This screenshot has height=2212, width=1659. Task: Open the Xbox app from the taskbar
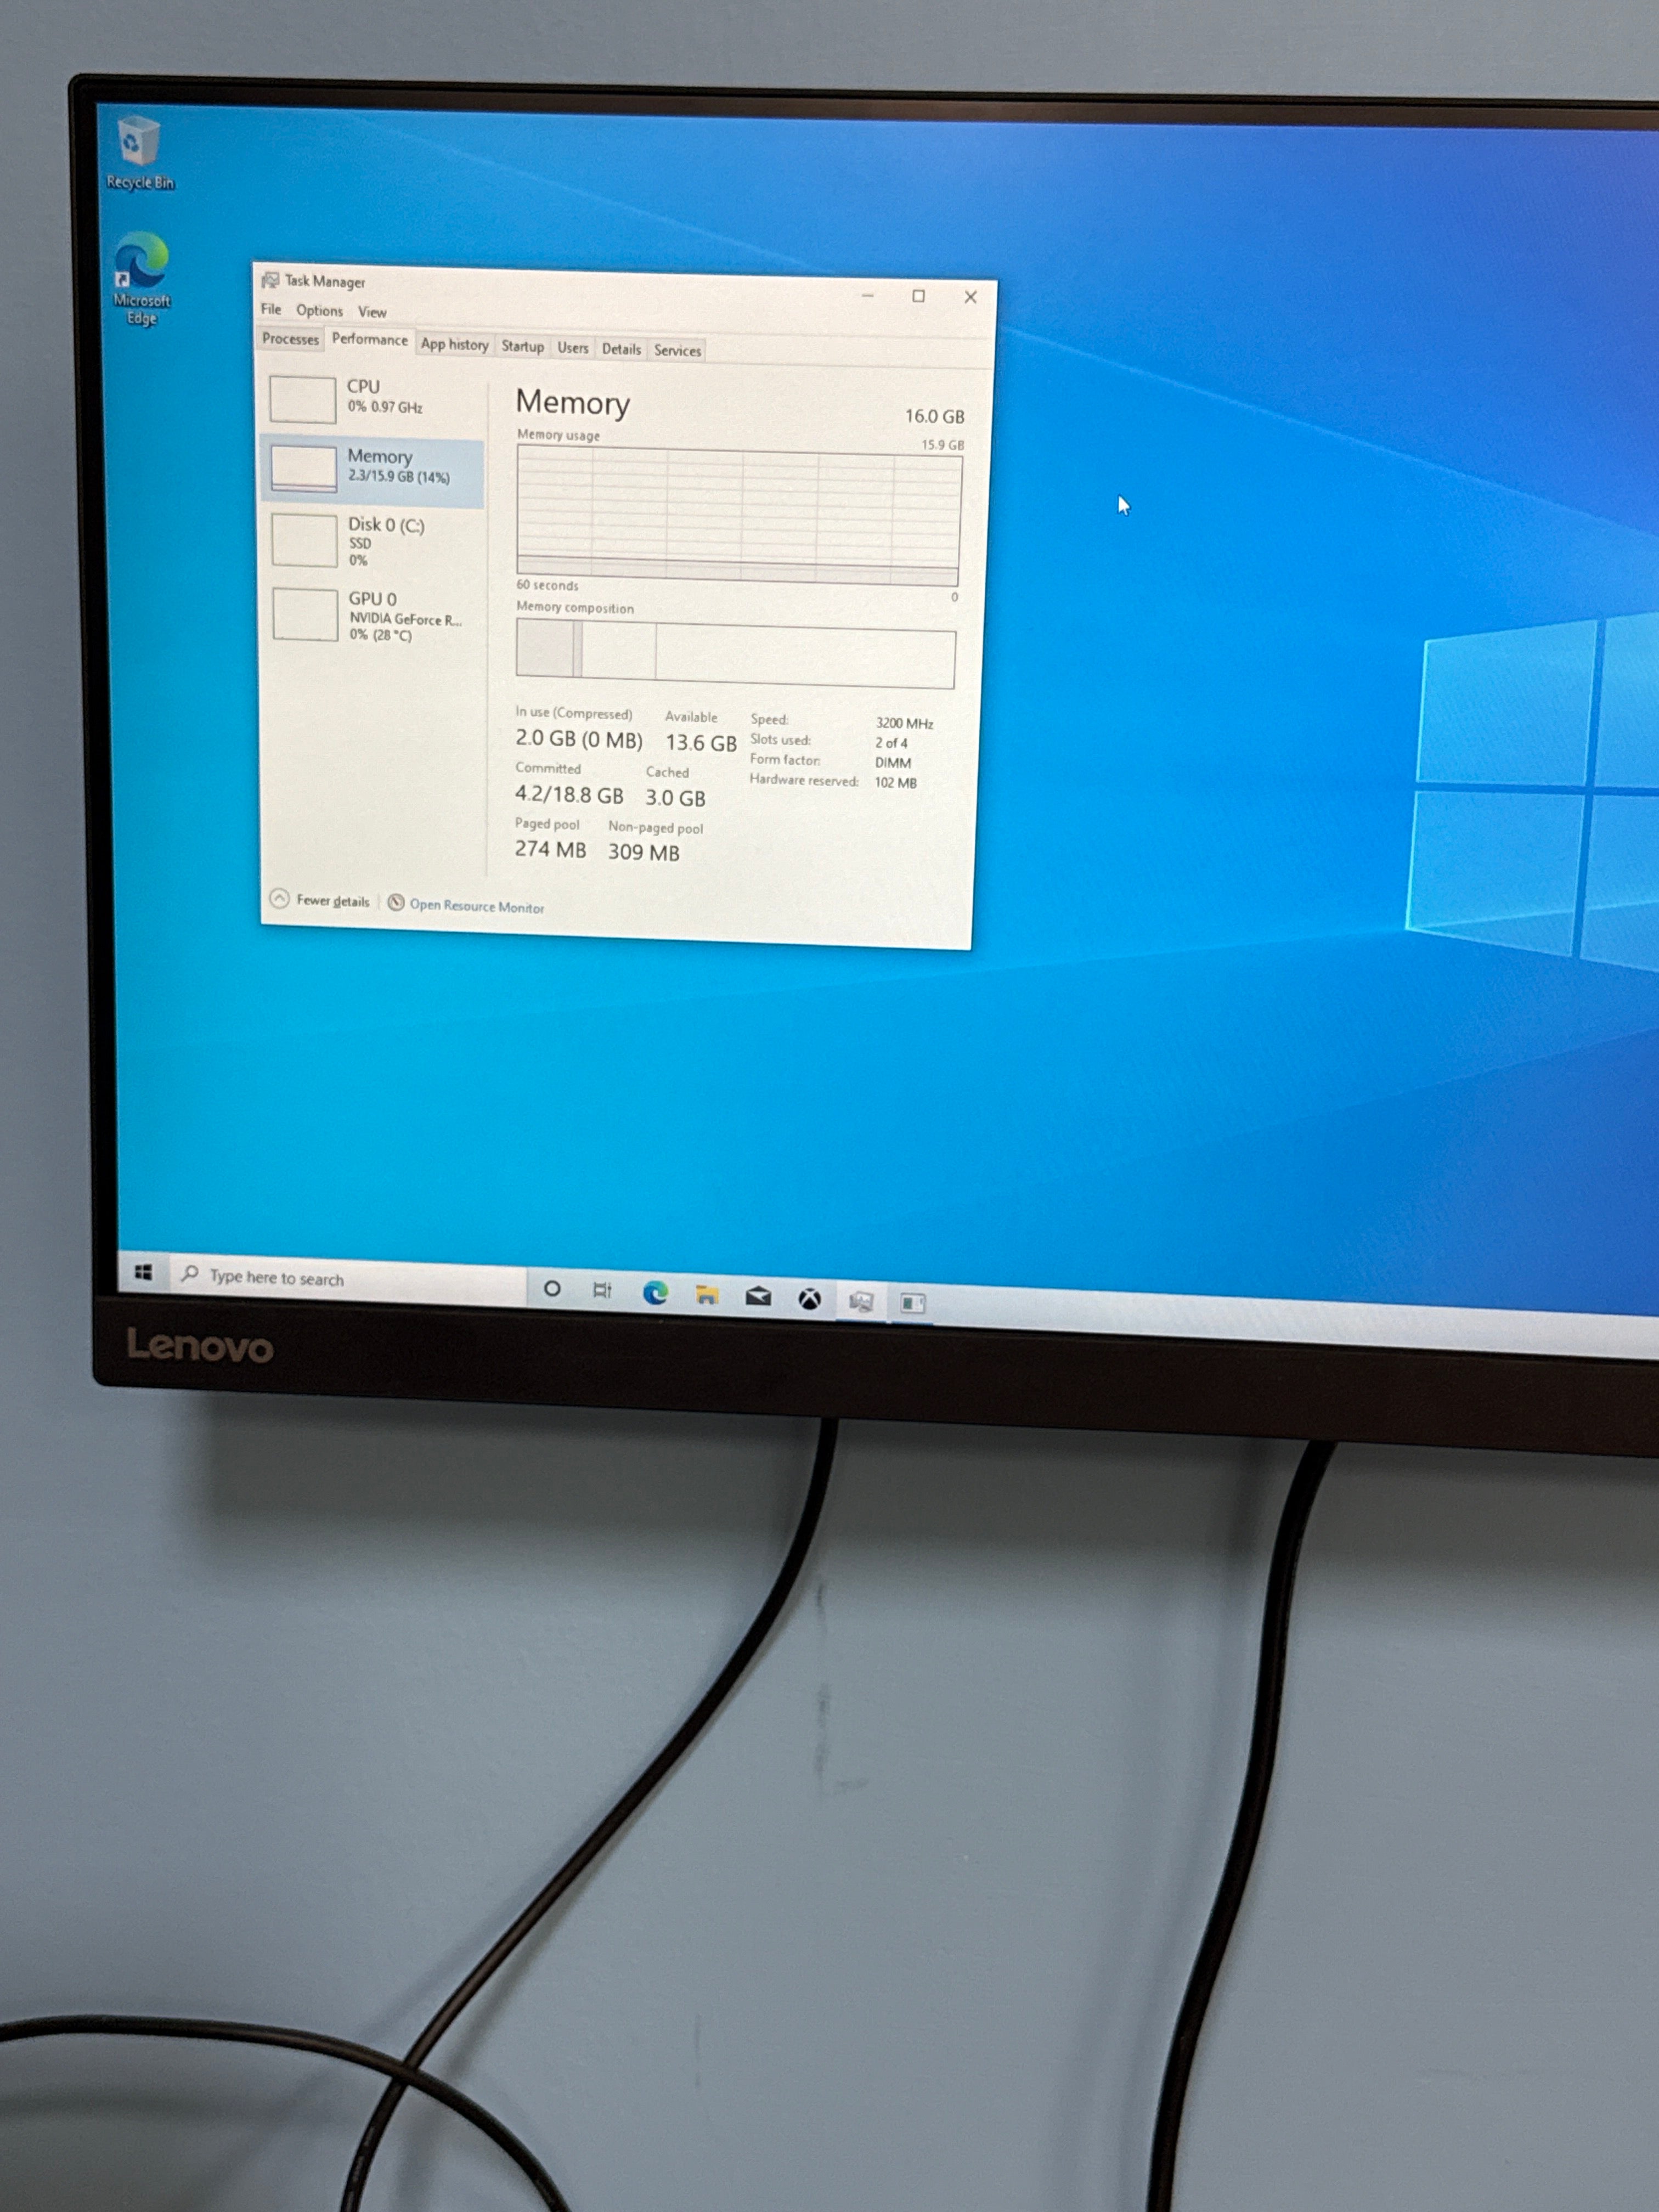coord(809,1299)
